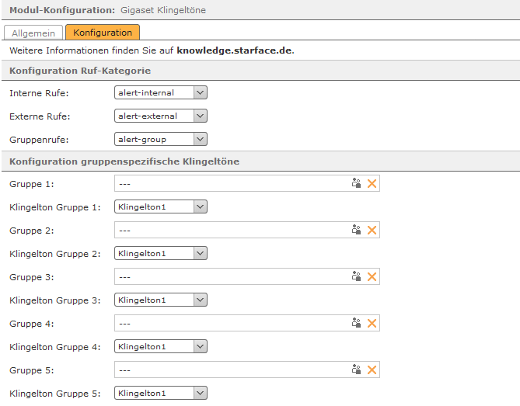Click the Gruppe 2 input field
The height and width of the screenshot is (406, 520).
[247, 230]
